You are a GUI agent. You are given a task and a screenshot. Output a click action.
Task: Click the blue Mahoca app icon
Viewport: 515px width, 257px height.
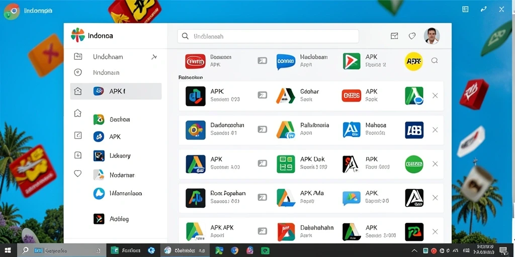[x=352, y=130]
